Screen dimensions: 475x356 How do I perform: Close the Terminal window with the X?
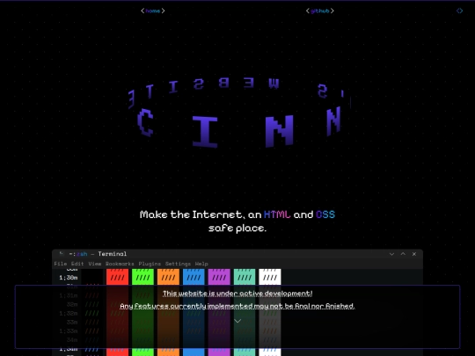(414, 254)
